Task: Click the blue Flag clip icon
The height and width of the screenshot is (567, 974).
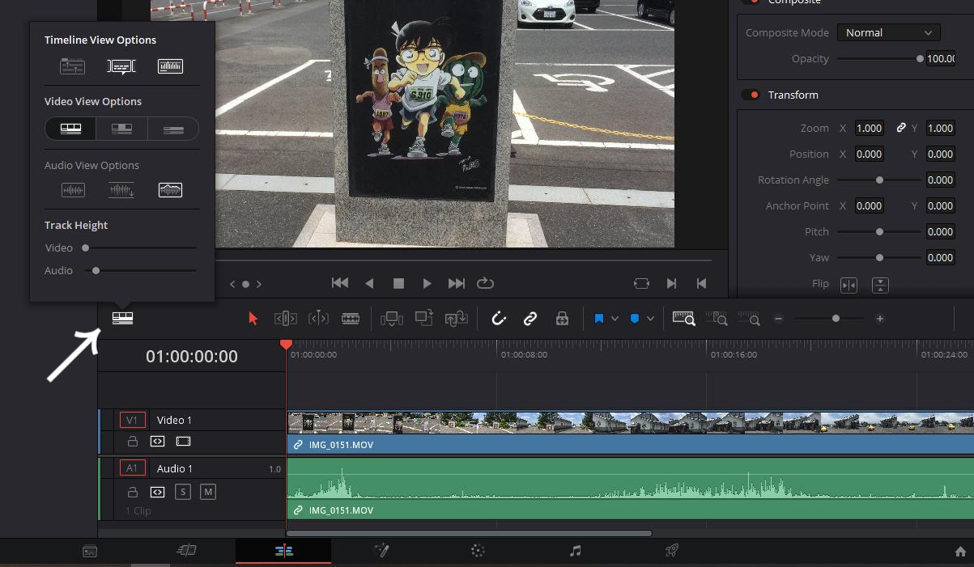Action: [599, 319]
